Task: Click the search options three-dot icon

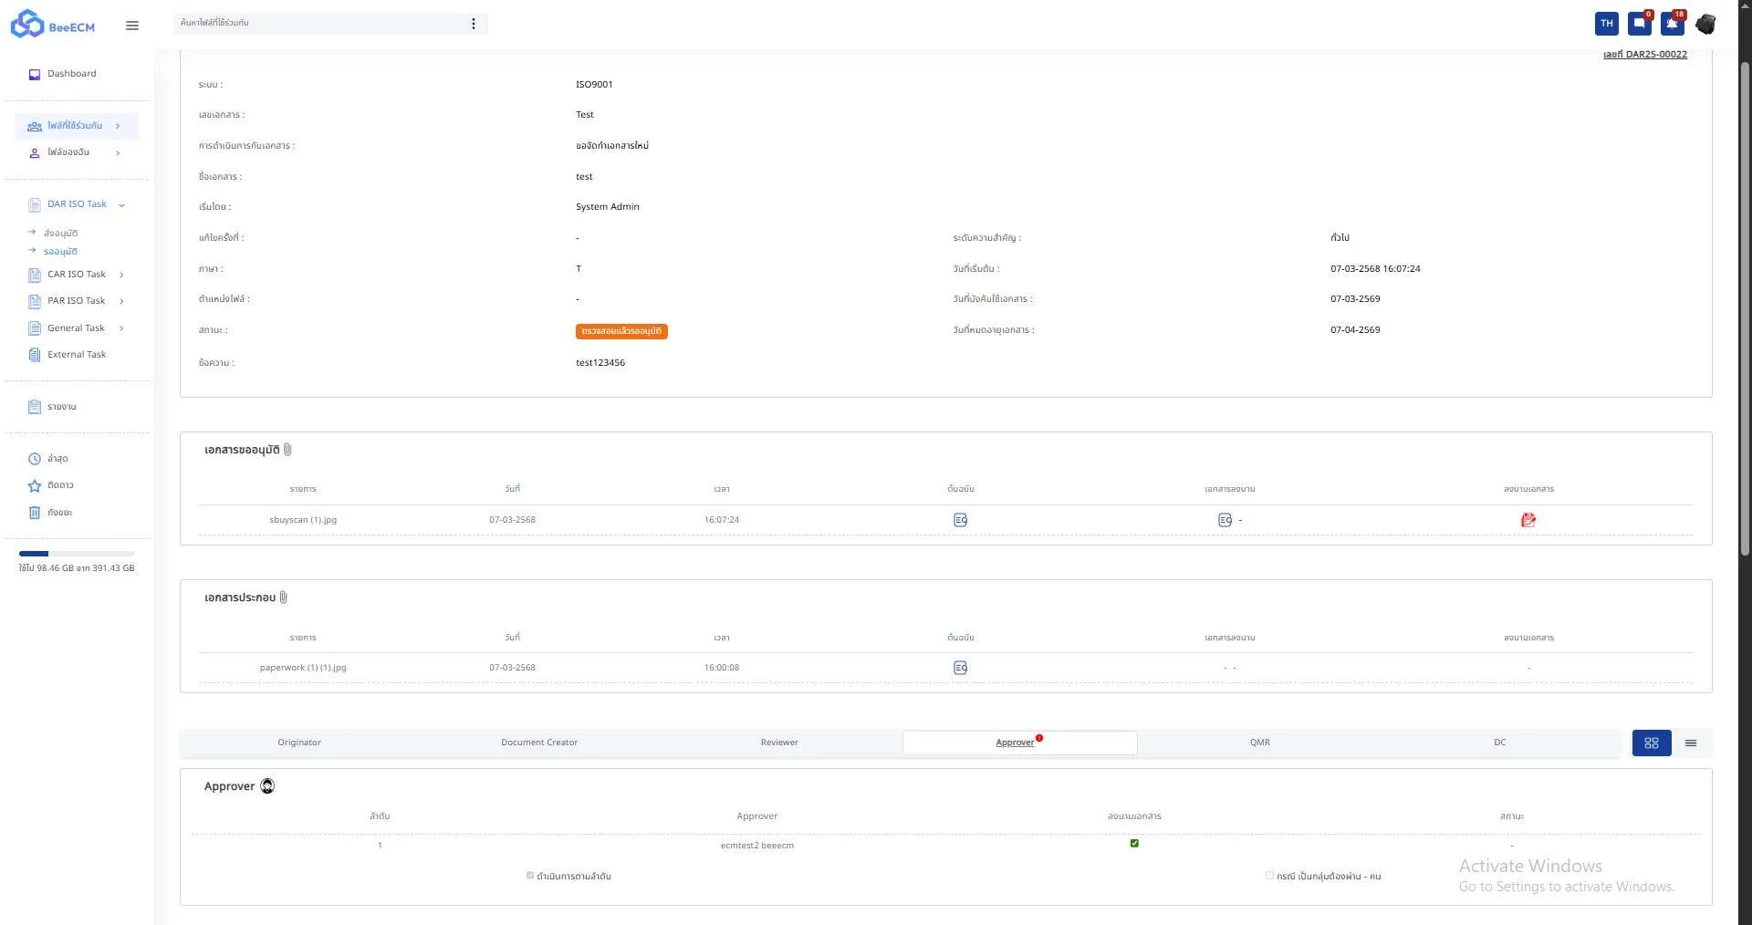Action: (473, 24)
